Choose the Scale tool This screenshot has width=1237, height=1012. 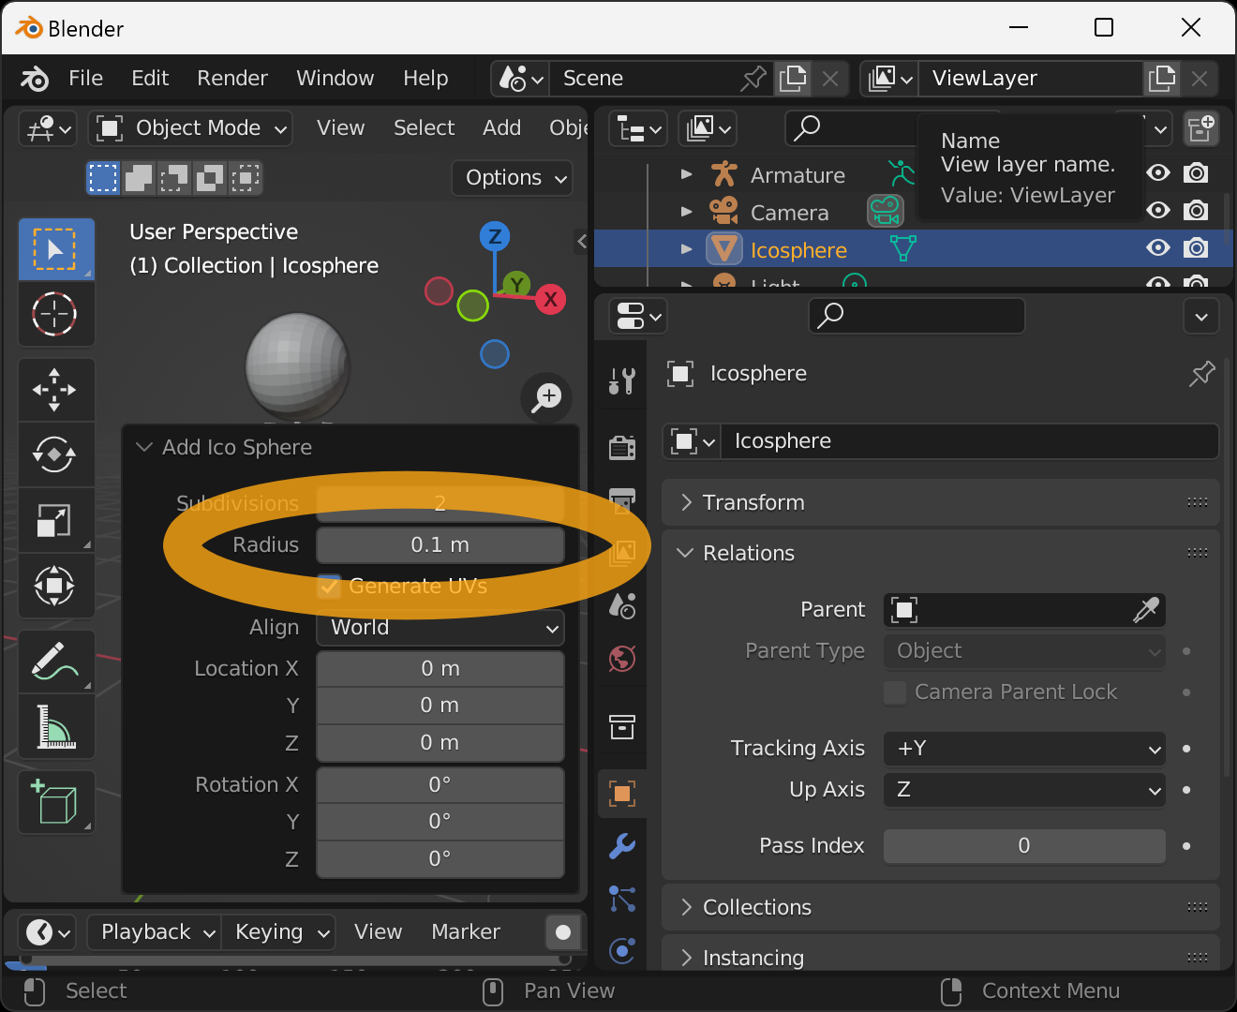pos(55,520)
